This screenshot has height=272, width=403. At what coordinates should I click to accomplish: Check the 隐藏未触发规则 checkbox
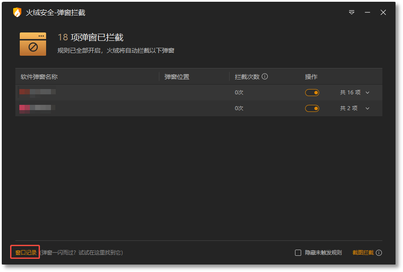pyautogui.click(x=298, y=253)
